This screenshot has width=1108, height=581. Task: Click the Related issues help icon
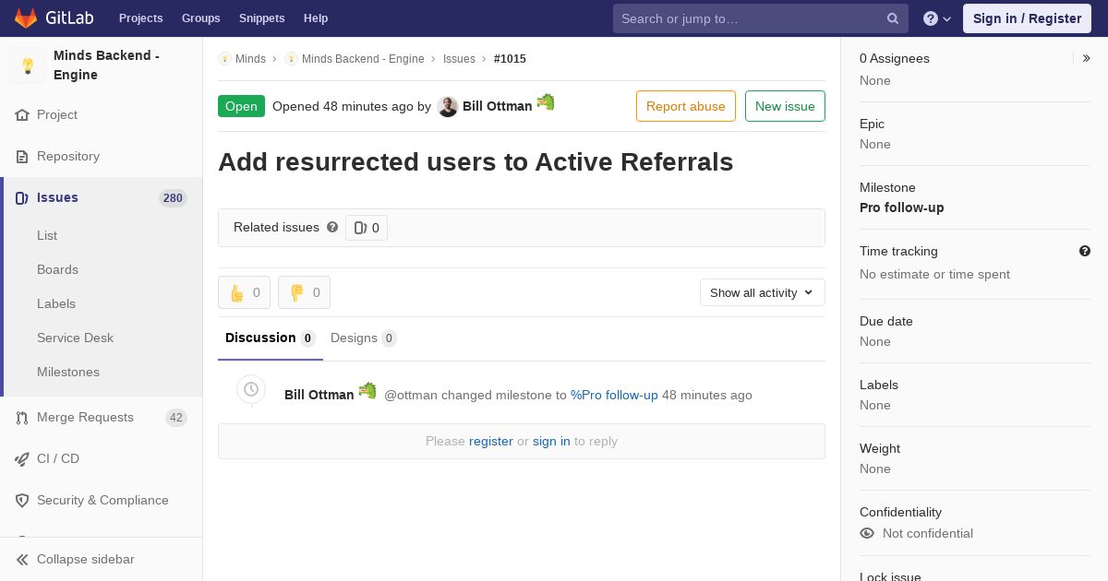(x=332, y=227)
